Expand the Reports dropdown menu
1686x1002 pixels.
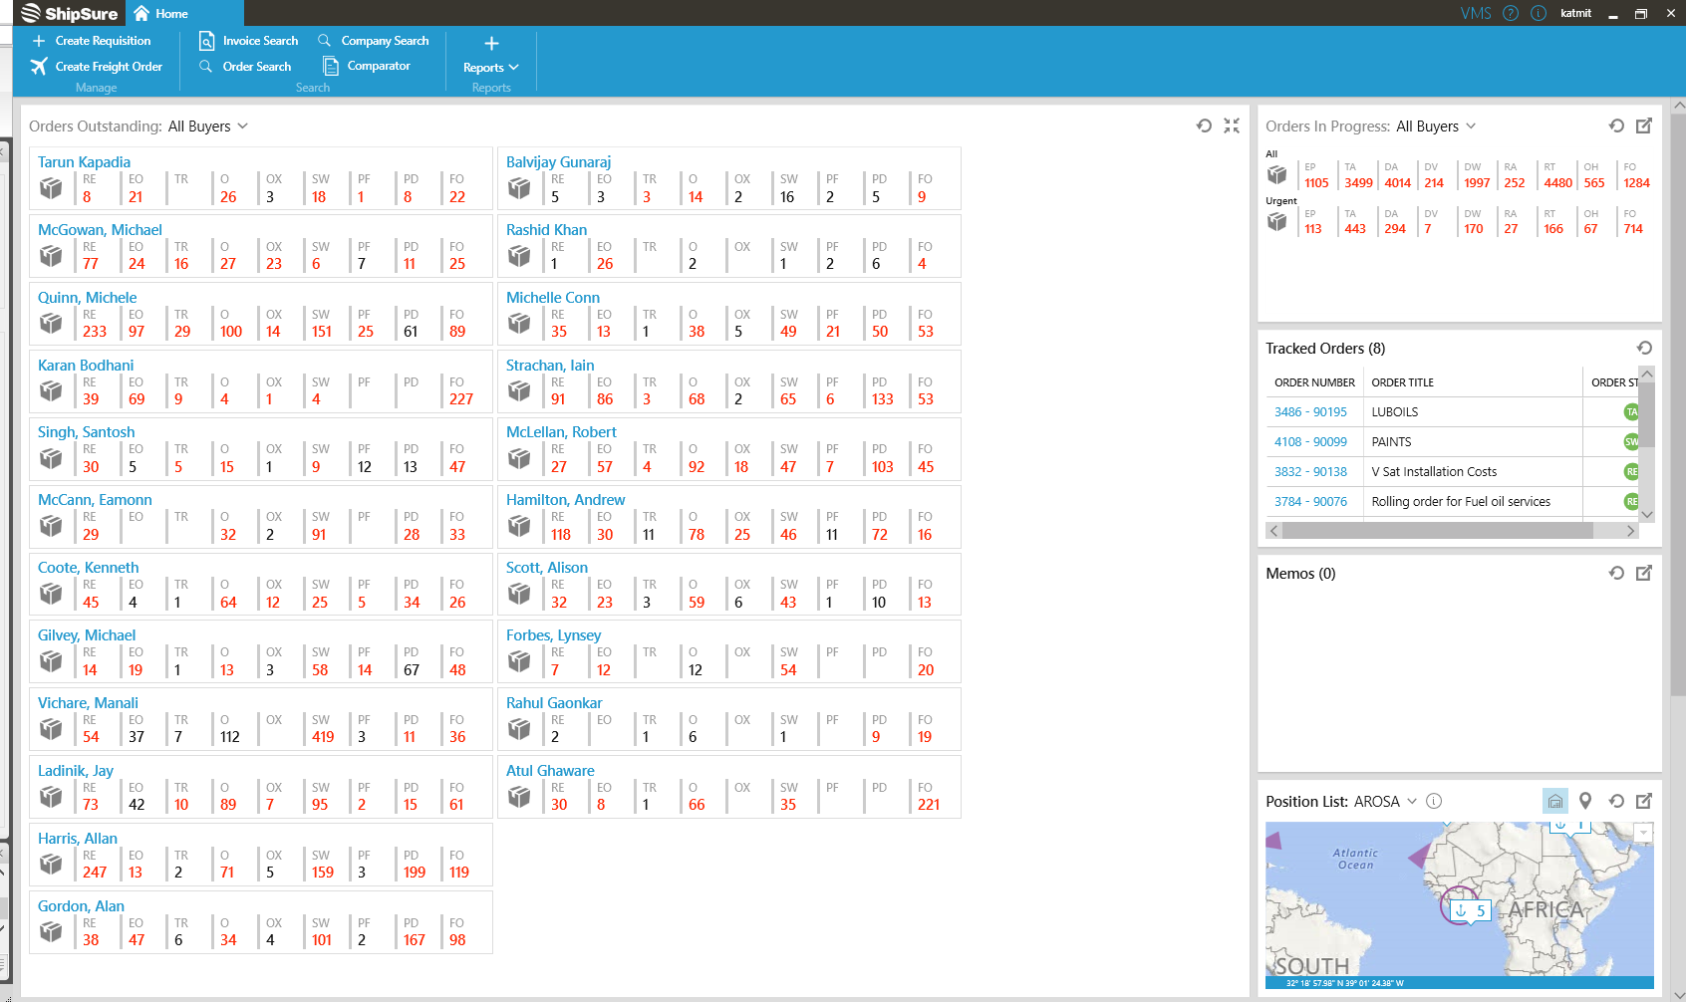tap(491, 68)
